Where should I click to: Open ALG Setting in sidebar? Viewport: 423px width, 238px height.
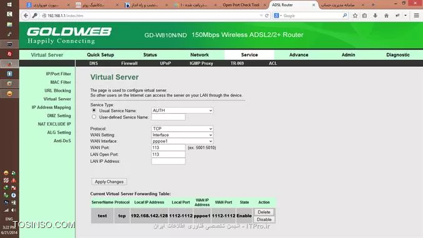click(x=59, y=132)
